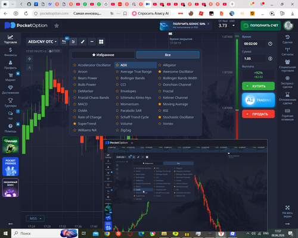
Task: Open the M55 timeframe dropdown
Action: coord(35,218)
